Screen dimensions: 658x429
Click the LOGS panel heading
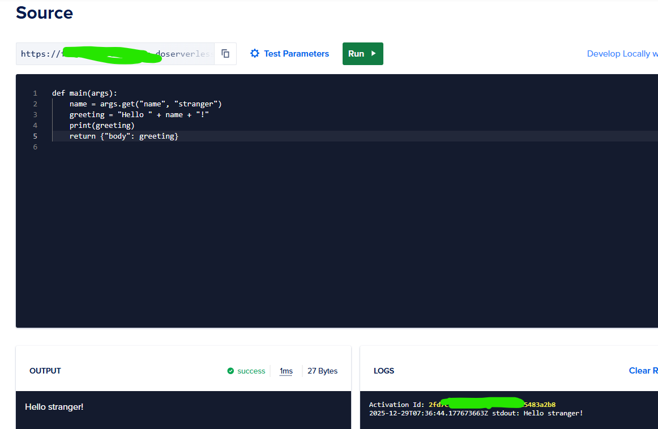pyautogui.click(x=383, y=371)
